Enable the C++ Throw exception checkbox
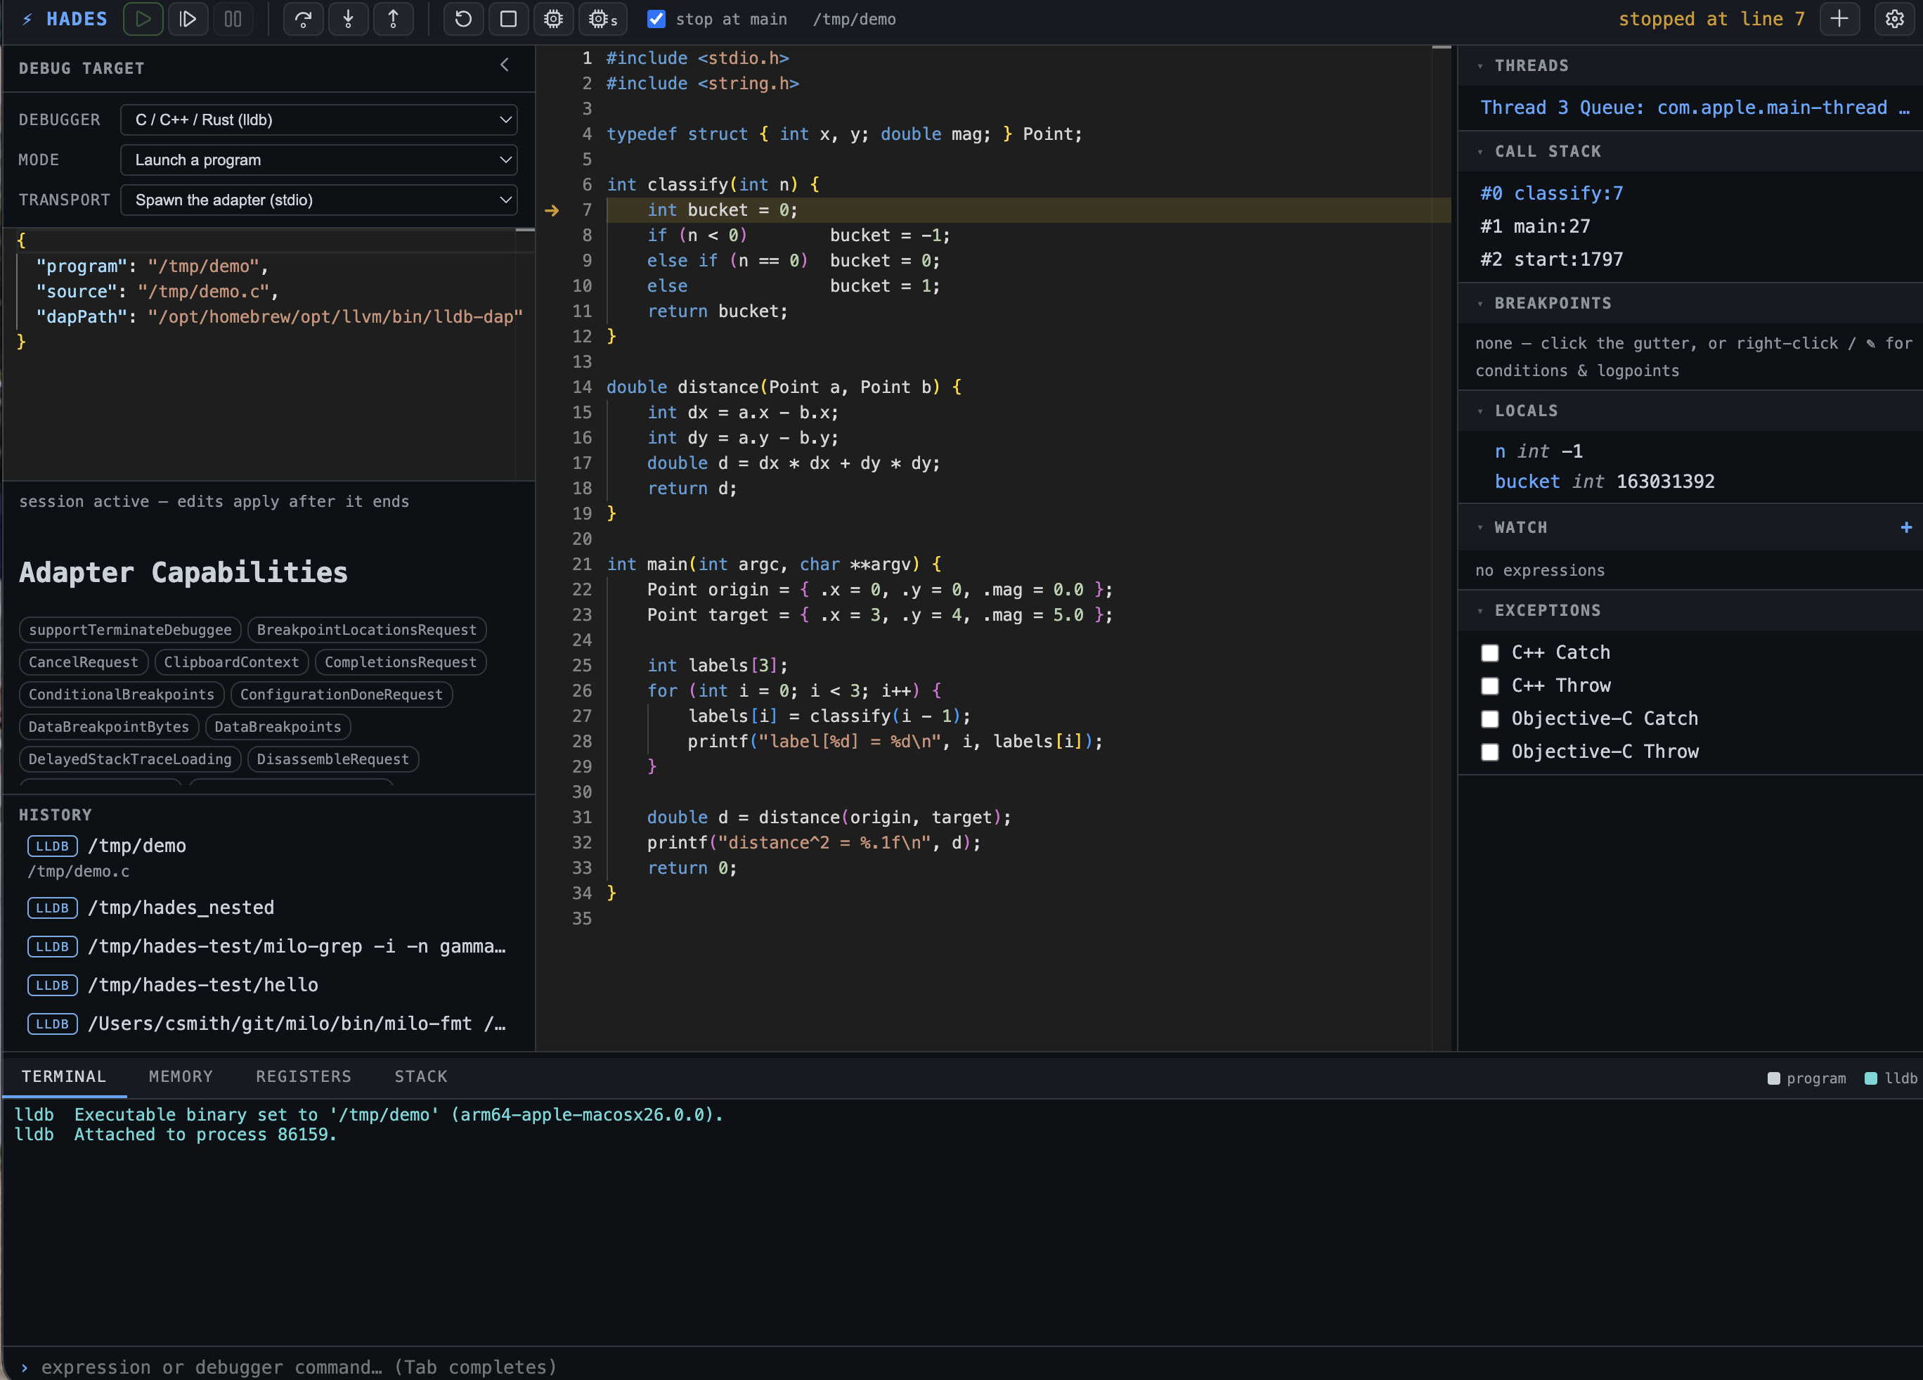This screenshot has width=1923, height=1380. (1490, 685)
